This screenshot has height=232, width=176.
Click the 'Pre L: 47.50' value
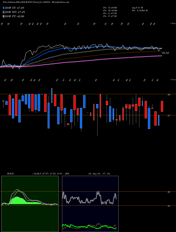click(x=110, y=13)
